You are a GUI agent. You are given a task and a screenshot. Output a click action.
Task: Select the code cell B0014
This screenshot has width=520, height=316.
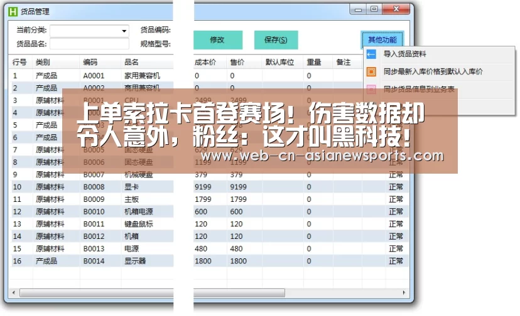click(94, 261)
